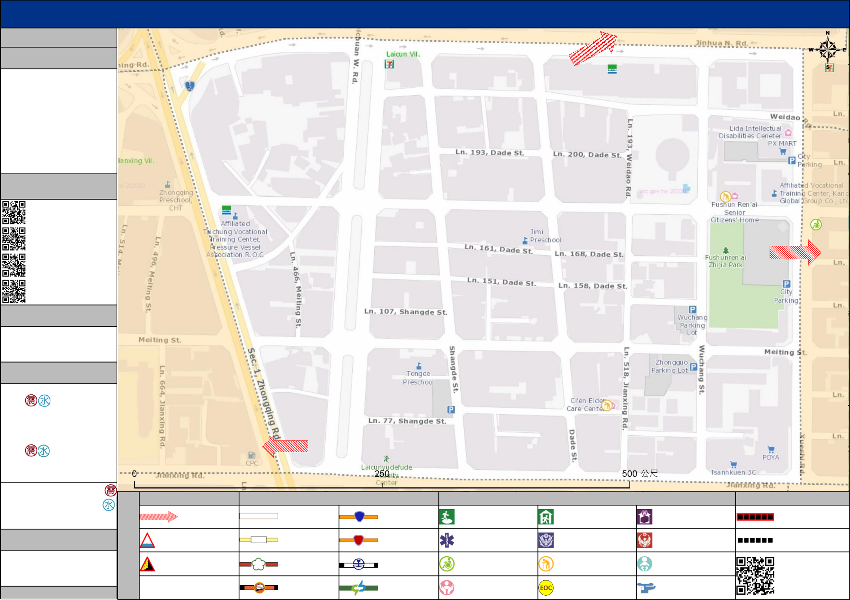
Task: Click the elderly icon at Fushun Ren'ai Senior Home
Action: coord(725,196)
